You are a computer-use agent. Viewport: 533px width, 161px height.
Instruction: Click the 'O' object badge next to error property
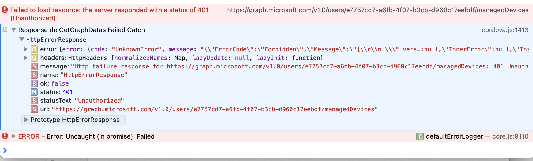click(34, 49)
